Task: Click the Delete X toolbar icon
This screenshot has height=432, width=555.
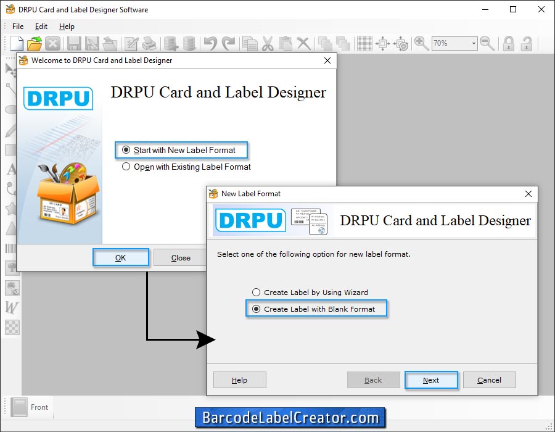Action: pos(303,44)
